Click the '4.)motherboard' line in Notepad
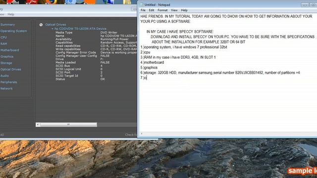Image resolution: width=317 pixels, height=178 pixels. click(152, 62)
